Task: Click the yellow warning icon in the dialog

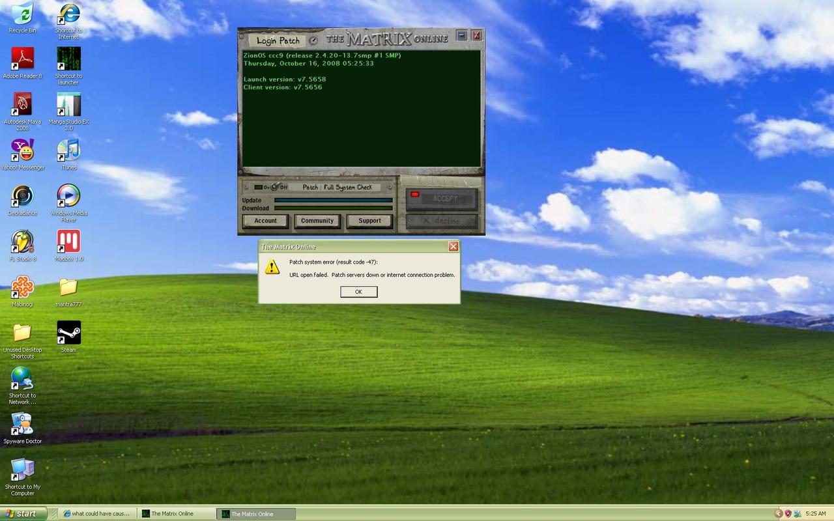Action: [x=272, y=266]
